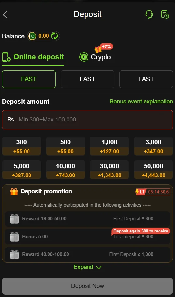This screenshot has width=175, height=297.
Task: Open deposit history record icon
Action: click(x=165, y=14)
